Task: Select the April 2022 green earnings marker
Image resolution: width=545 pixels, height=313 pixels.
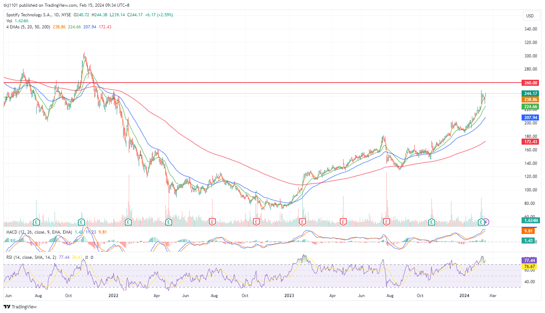Action: pyautogui.click(x=169, y=222)
